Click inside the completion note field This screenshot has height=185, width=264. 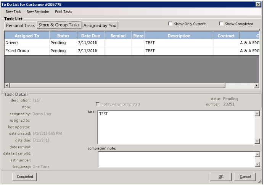pyautogui.click(x=175, y=159)
